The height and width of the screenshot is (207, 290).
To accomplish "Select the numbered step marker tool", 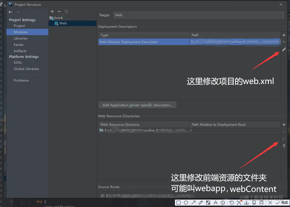I will pyautogui.click(x=222, y=202).
